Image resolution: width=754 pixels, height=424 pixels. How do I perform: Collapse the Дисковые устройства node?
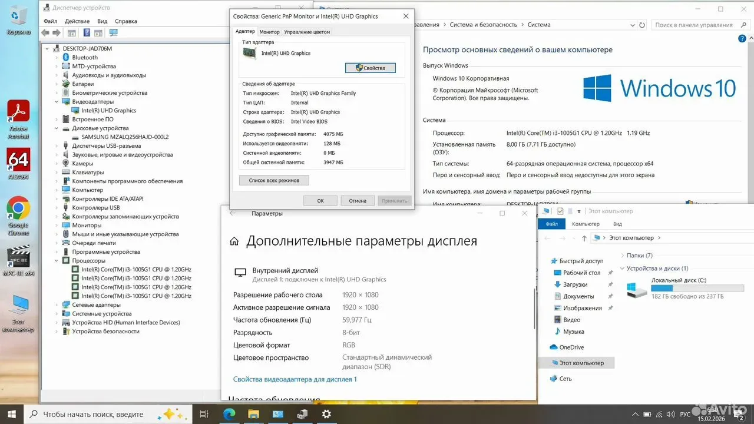(57, 128)
